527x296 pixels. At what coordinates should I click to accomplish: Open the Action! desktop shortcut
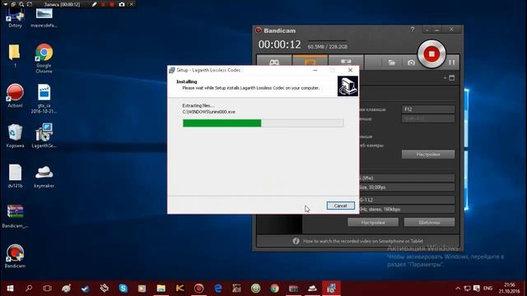15,95
